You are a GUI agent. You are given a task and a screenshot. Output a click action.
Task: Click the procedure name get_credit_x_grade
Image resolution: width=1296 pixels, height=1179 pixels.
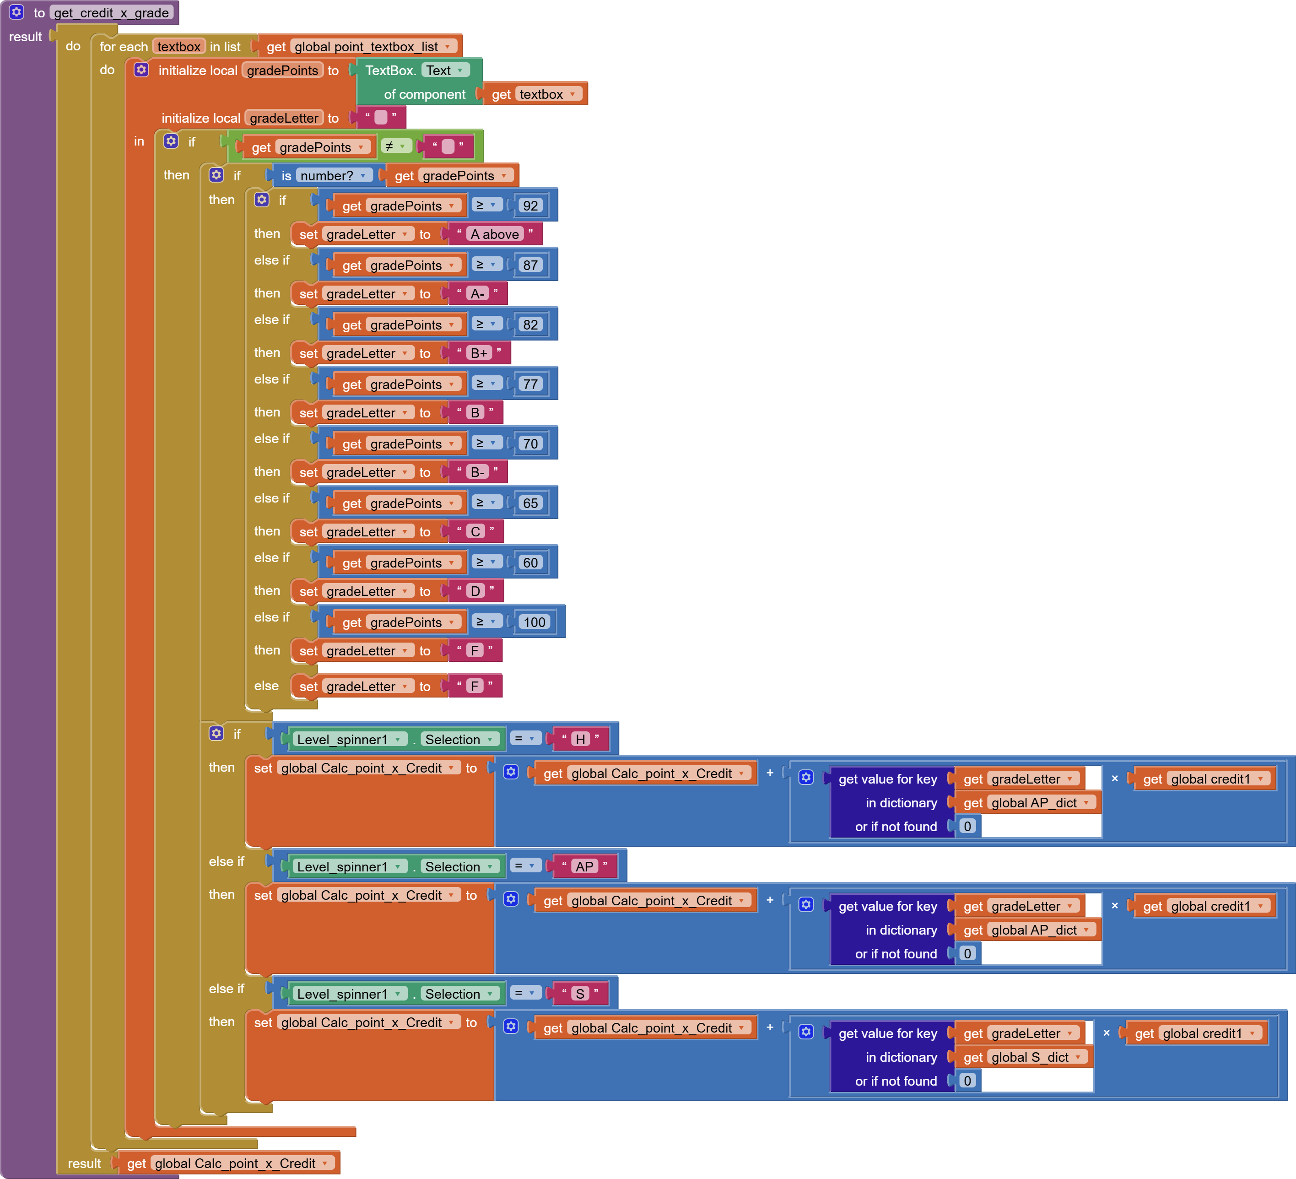[111, 12]
